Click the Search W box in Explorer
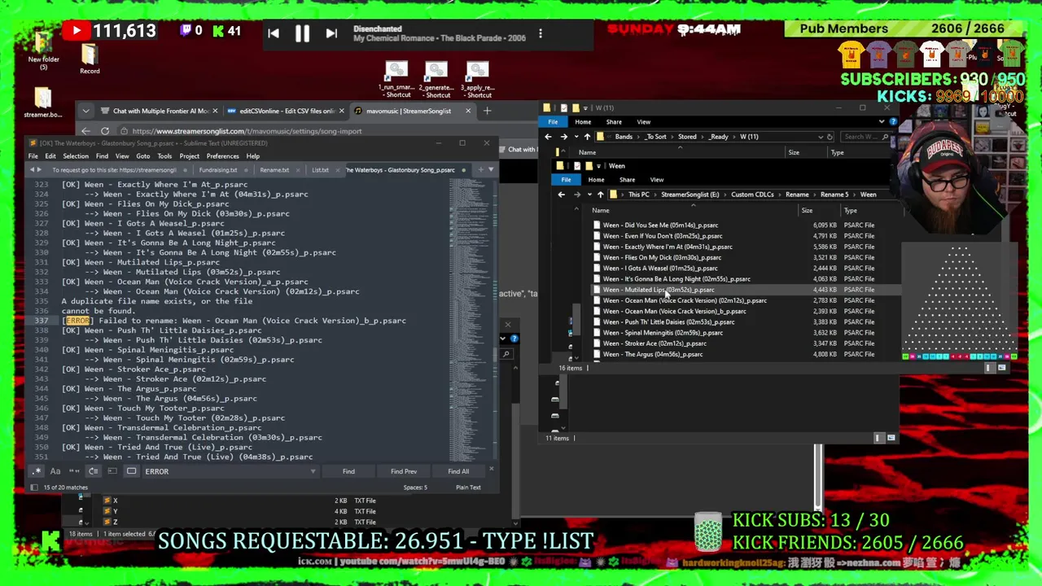The height and width of the screenshot is (586, 1042). (x=865, y=137)
